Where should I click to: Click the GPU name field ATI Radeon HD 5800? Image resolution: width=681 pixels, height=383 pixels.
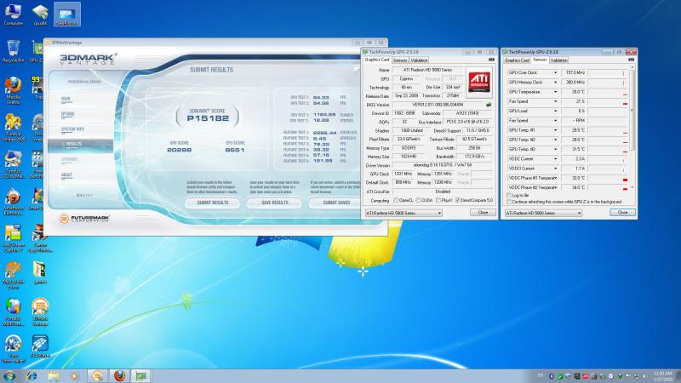(427, 70)
